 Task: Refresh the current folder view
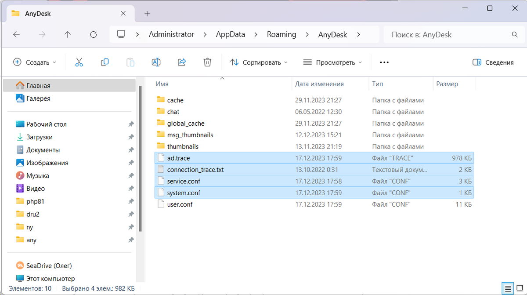click(x=93, y=34)
